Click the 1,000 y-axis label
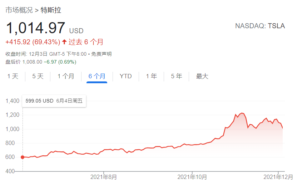This screenshot has height=185, width=302. 12,129
